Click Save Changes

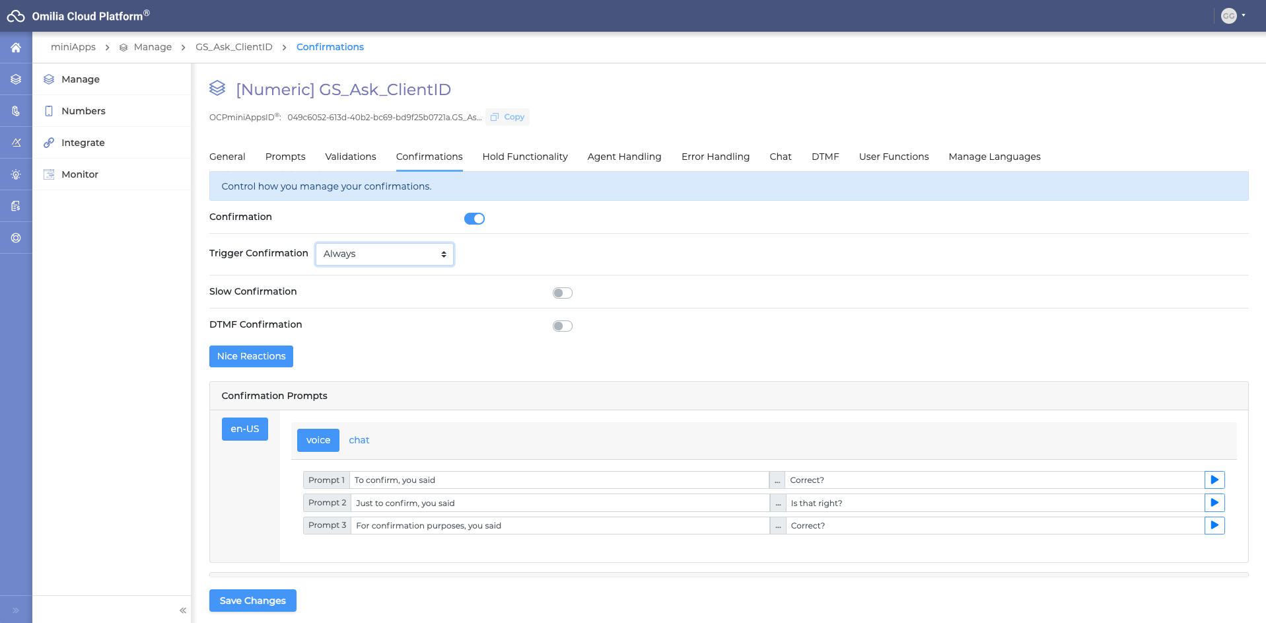pos(252,601)
